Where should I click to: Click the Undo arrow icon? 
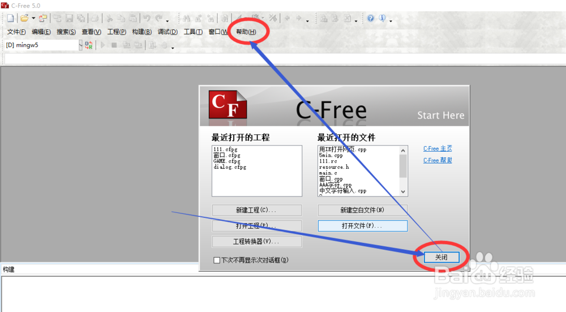(147, 18)
